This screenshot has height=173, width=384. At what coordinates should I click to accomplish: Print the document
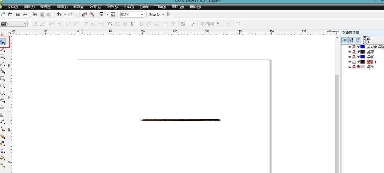pos(25,14)
